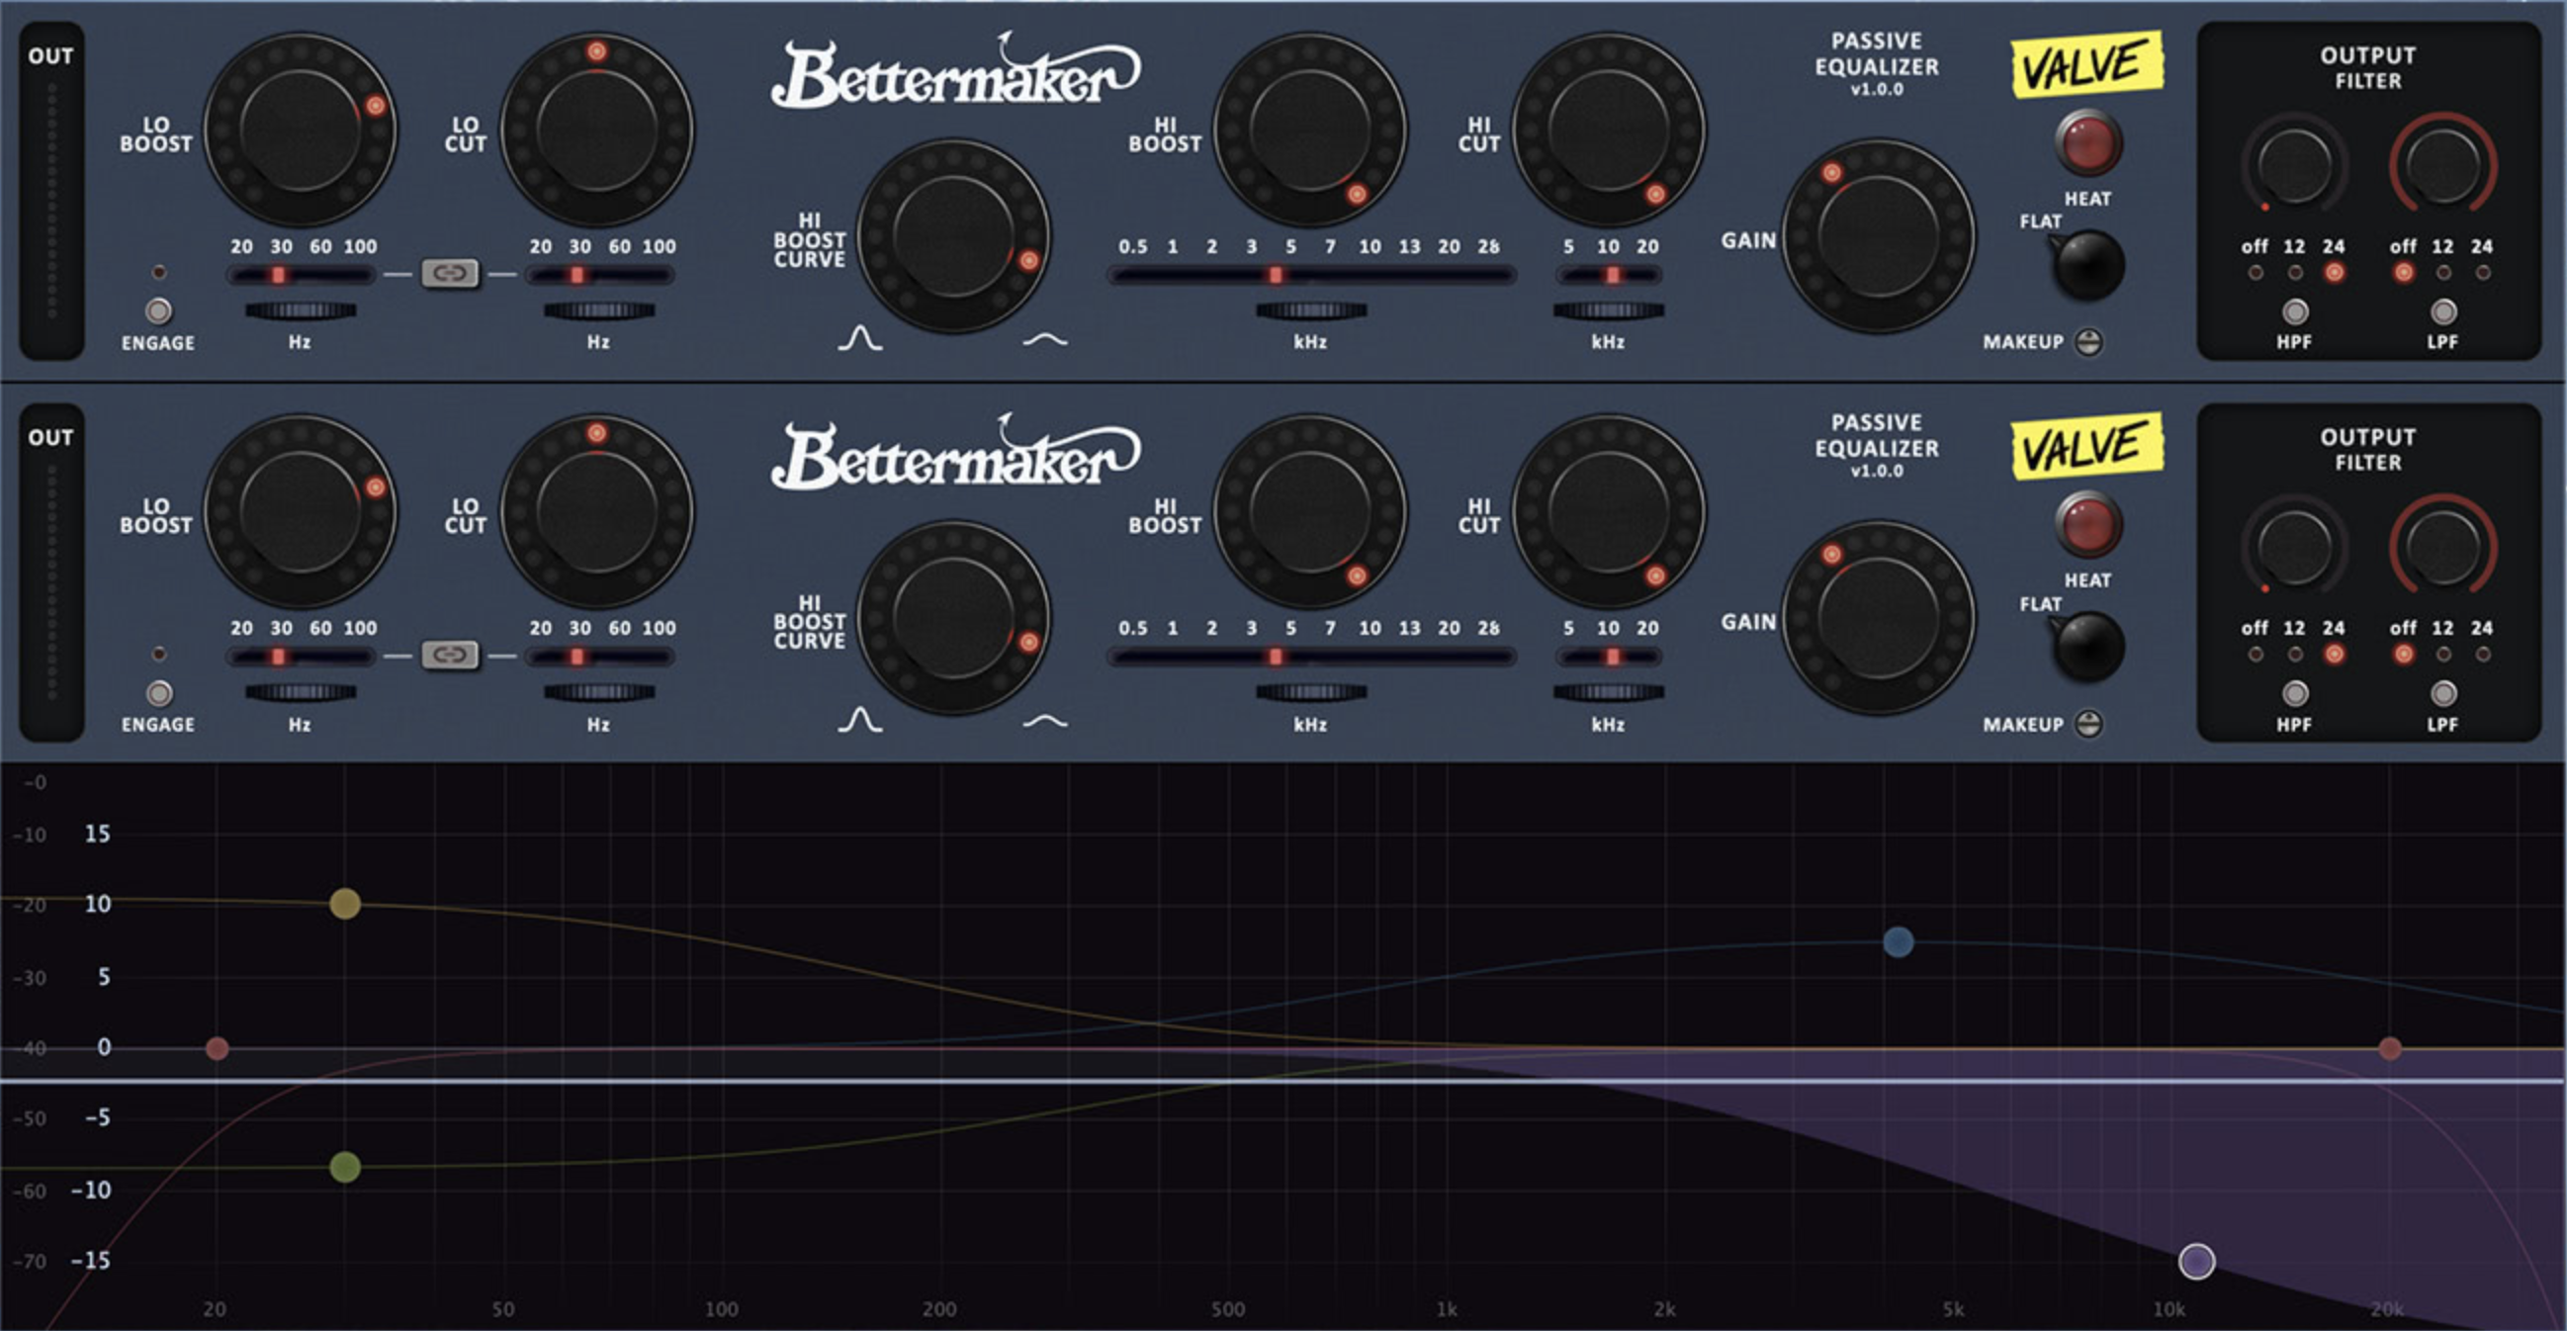Click the bottom unit LPF frequency knob
2567x1331 pixels.
[x=2442, y=547]
